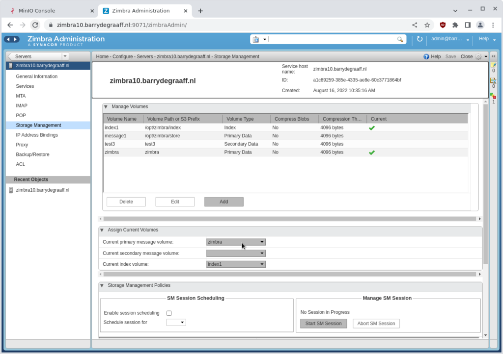This screenshot has width=503, height=354.
Task: Open the uBlock shield extension icon
Action: pyautogui.click(x=443, y=25)
